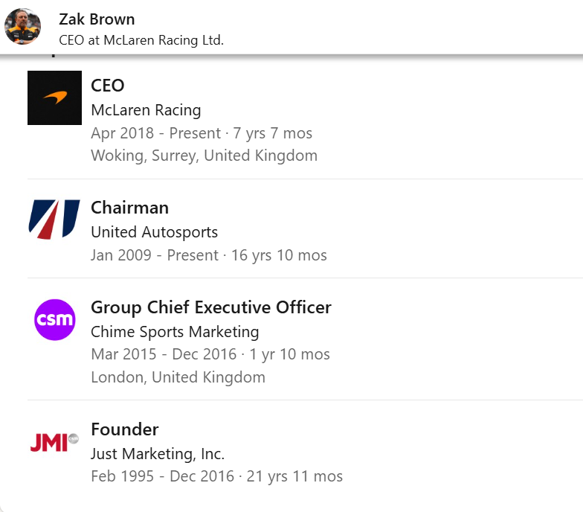Select the 'CEO at McLaren Racing Ltd.' headline
583x512 pixels.
(x=141, y=40)
